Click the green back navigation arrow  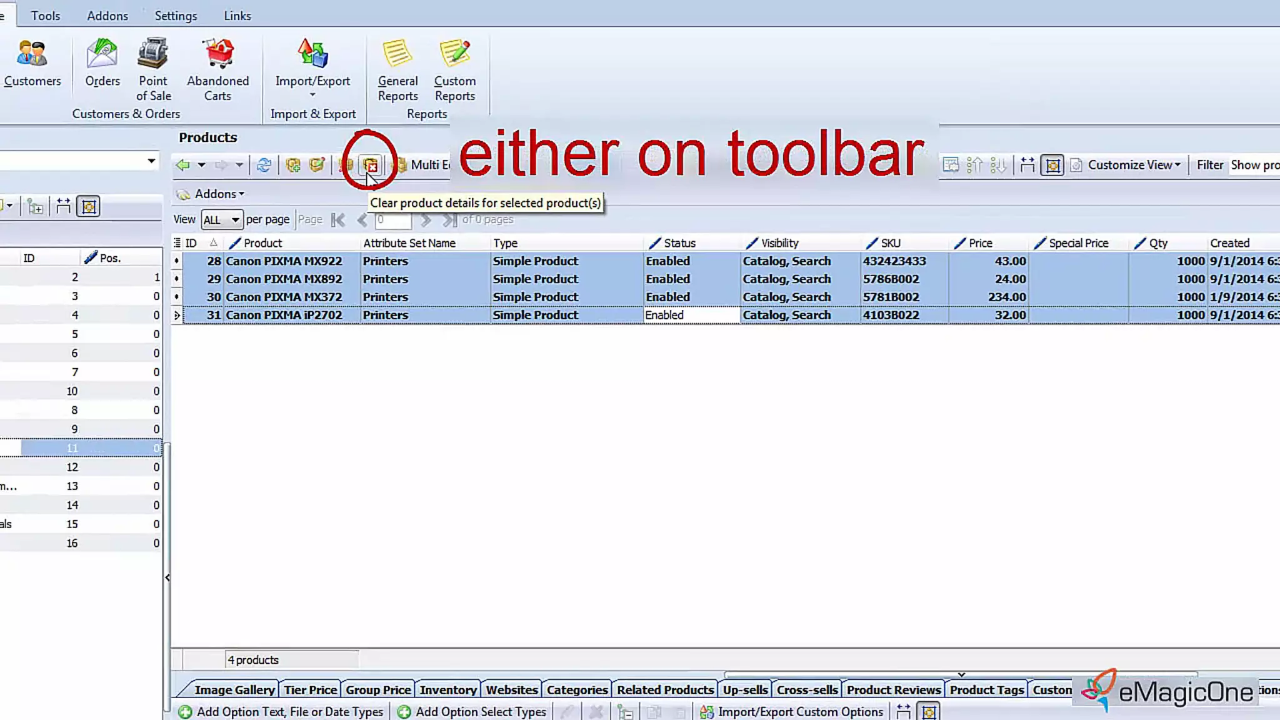[182, 165]
